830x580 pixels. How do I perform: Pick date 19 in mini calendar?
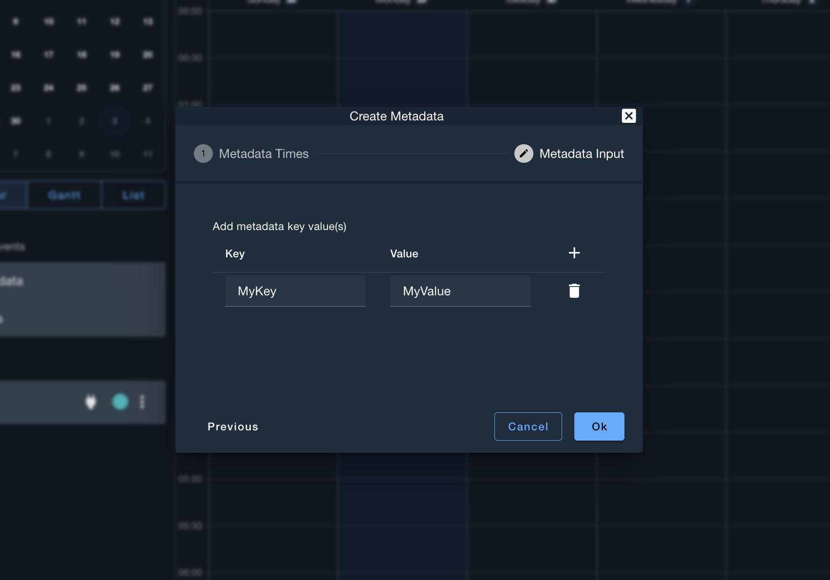pyautogui.click(x=115, y=55)
